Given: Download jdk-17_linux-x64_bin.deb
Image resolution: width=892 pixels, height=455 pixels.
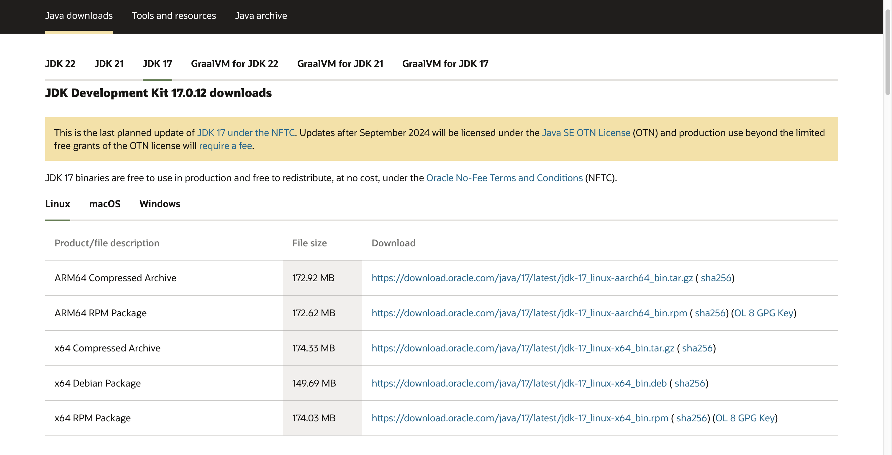Looking at the screenshot, I should click(x=519, y=383).
